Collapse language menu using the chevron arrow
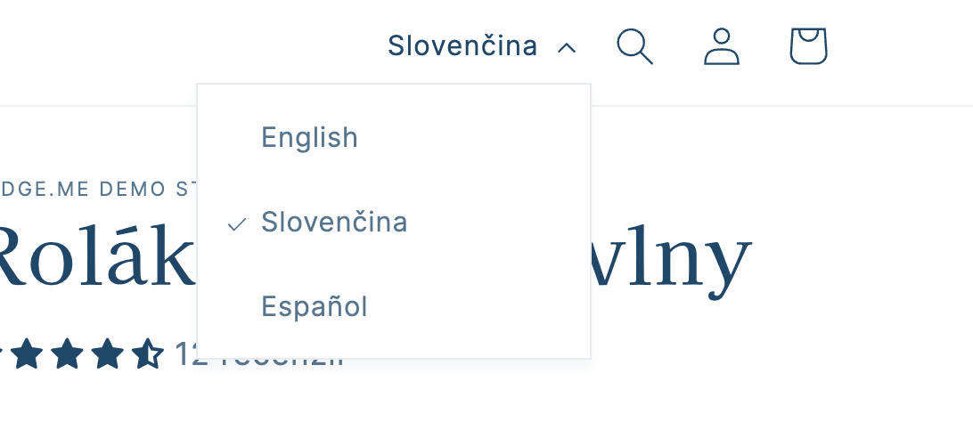The width and height of the screenshot is (973, 422). tap(566, 47)
